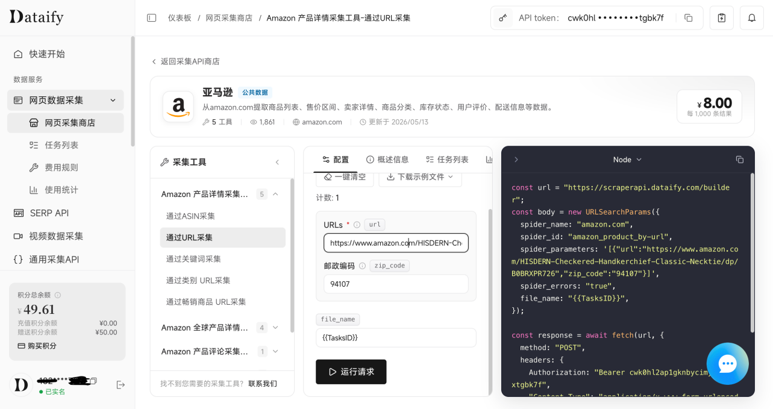This screenshot has width=773, height=409.
Task: Switch to the 概述信息 tab
Action: click(x=387, y=160)
